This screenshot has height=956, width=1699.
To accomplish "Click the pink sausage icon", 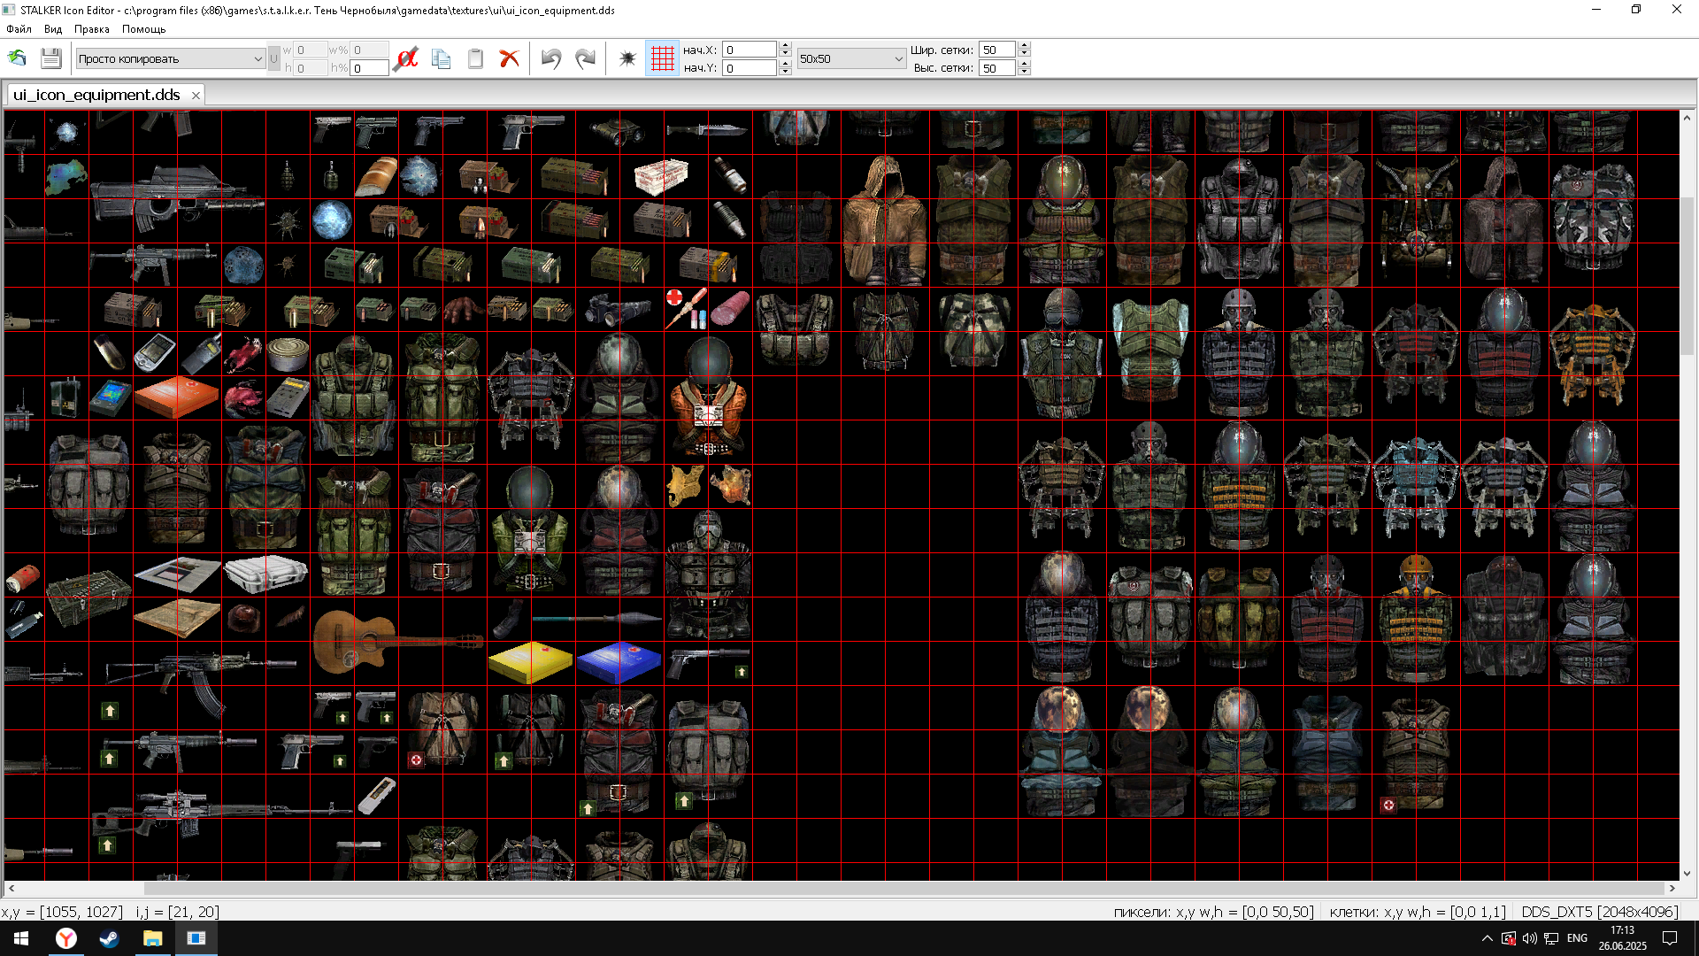I will coord(730,309).
